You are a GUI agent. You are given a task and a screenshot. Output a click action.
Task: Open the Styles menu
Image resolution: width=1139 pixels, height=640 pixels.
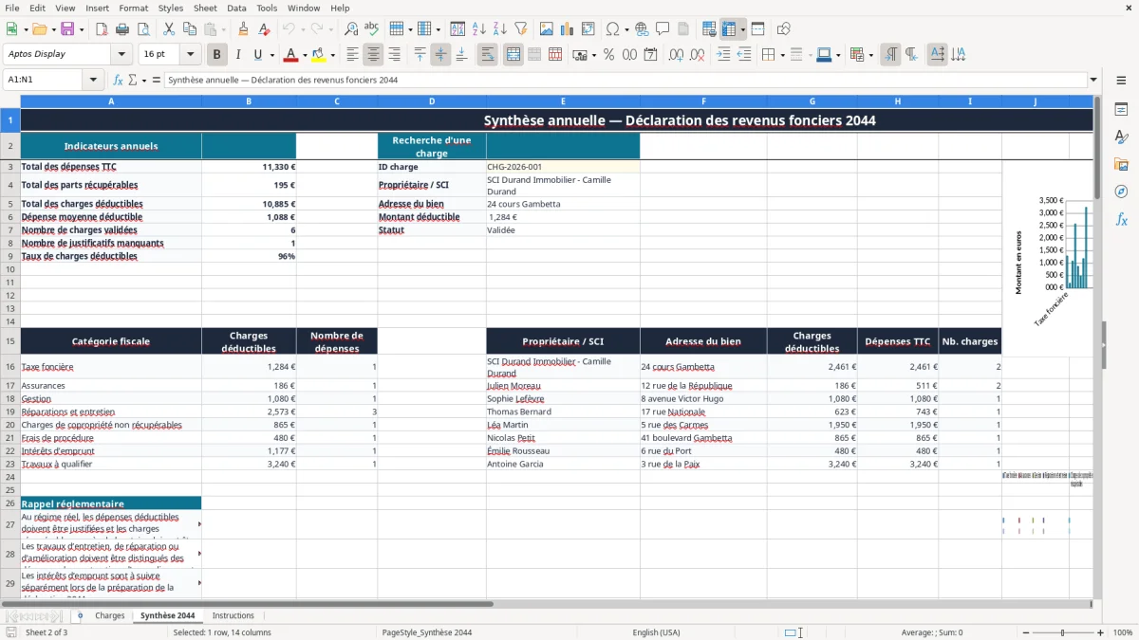(x=171, y=8)
